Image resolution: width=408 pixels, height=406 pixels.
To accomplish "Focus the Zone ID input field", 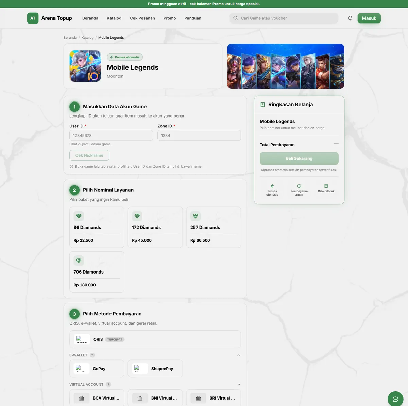I will click(199, 136).
